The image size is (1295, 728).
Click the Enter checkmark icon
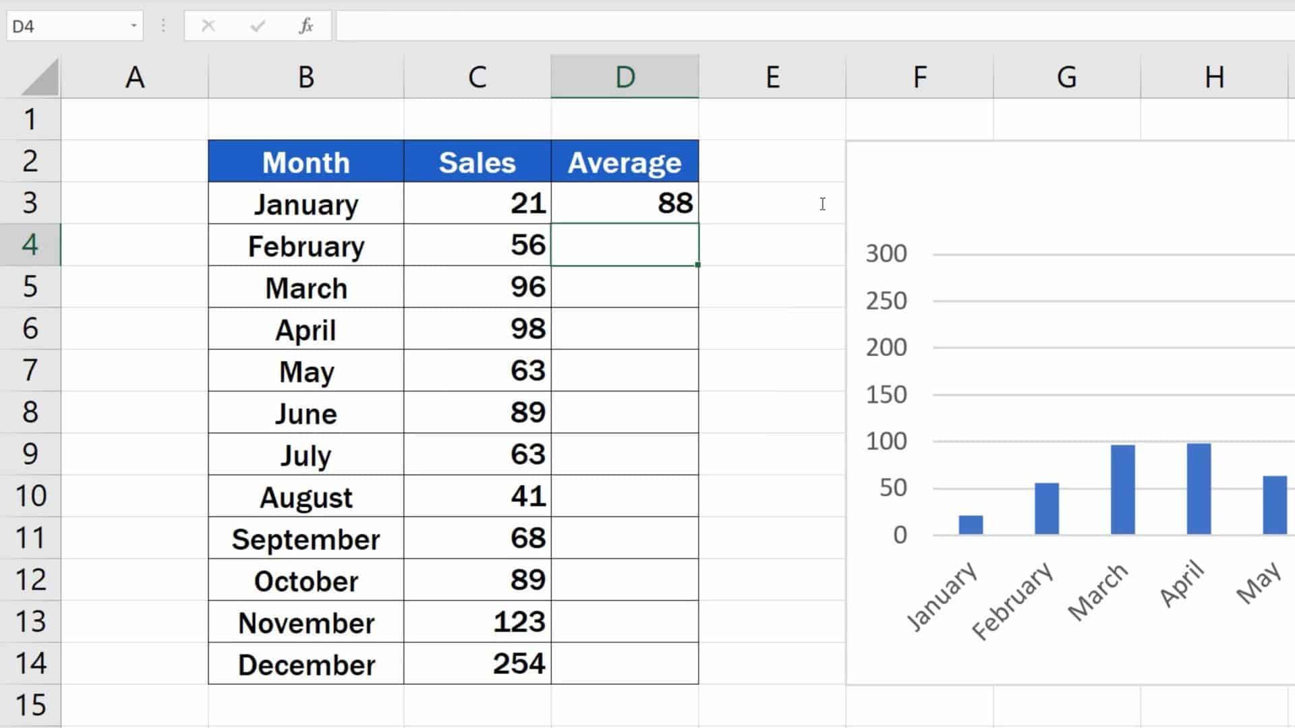coord(256,26)
